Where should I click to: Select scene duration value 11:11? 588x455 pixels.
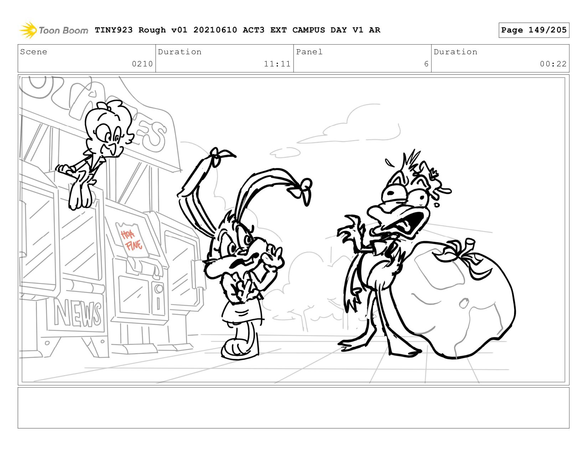point(277,64)
